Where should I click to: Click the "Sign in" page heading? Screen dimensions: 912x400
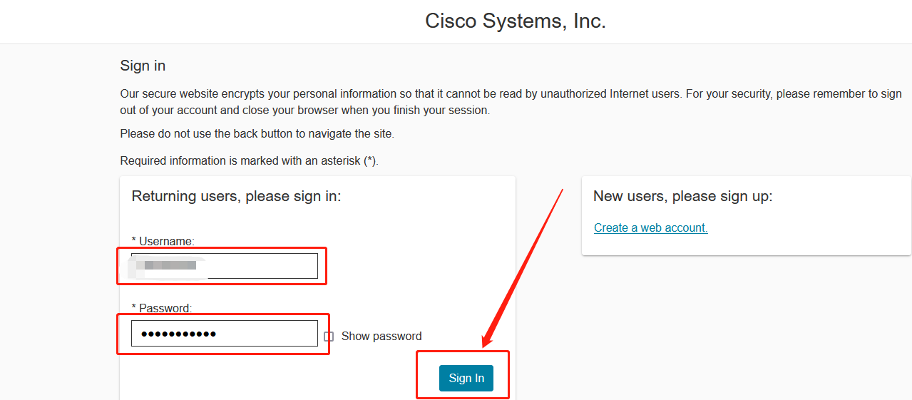(143, 66)
